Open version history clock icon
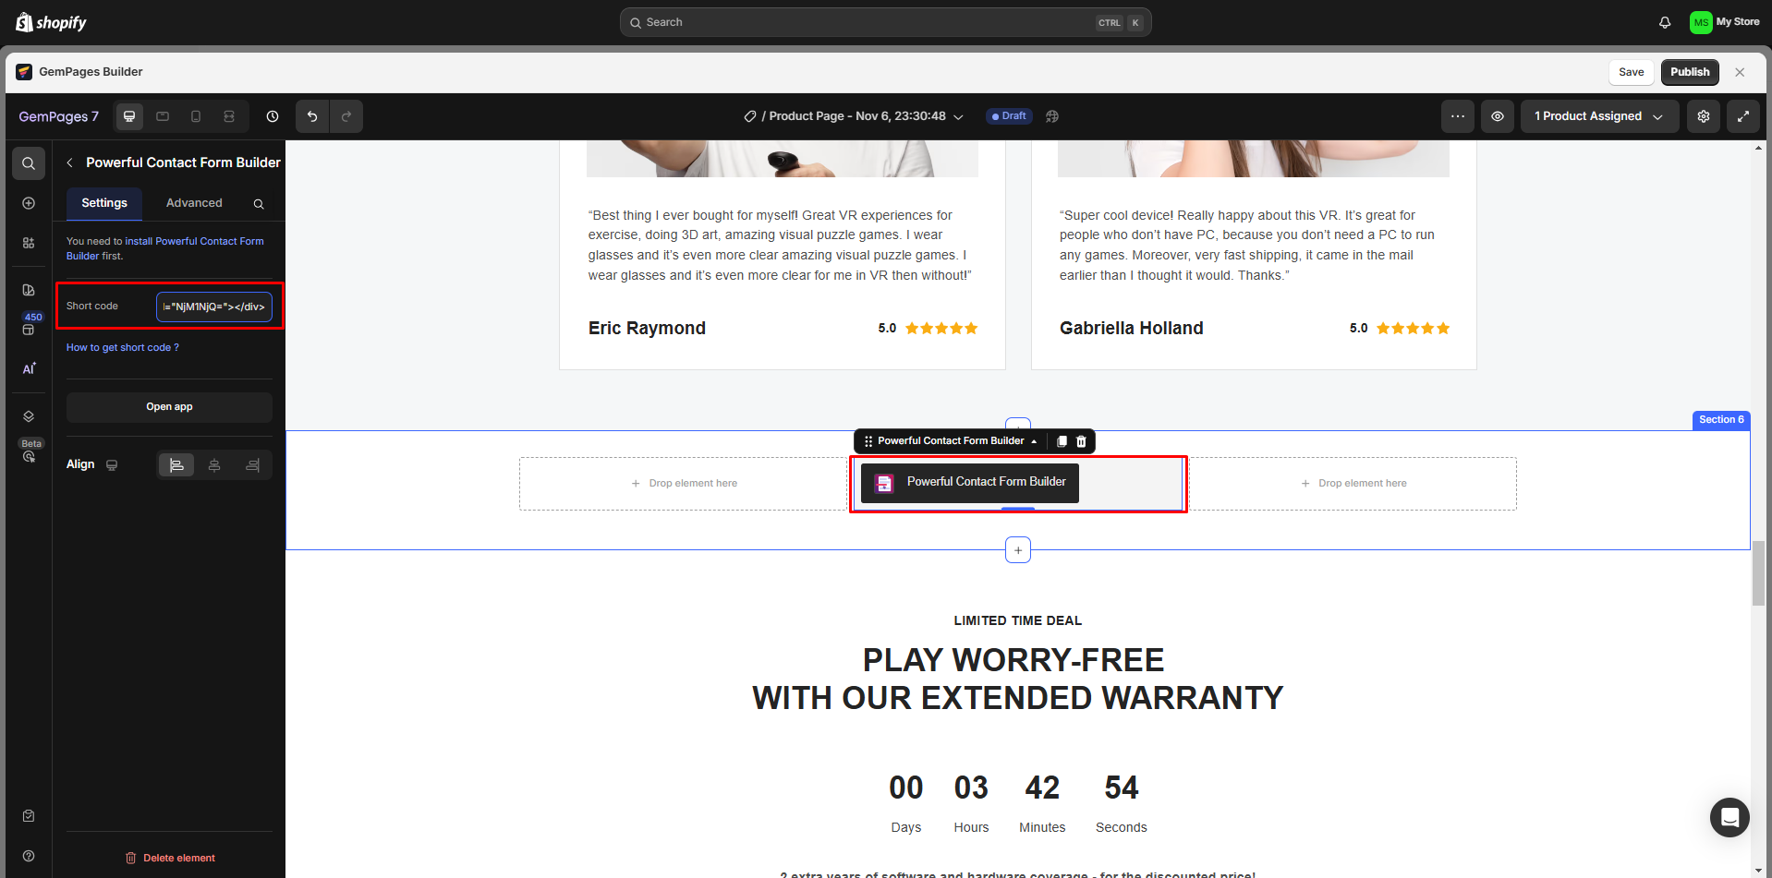 point(273,116)
